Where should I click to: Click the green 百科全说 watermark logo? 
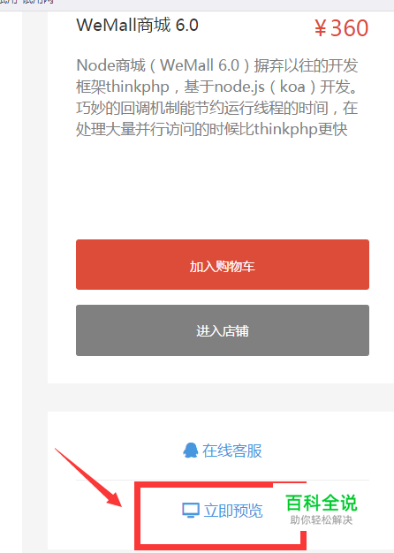322,503
